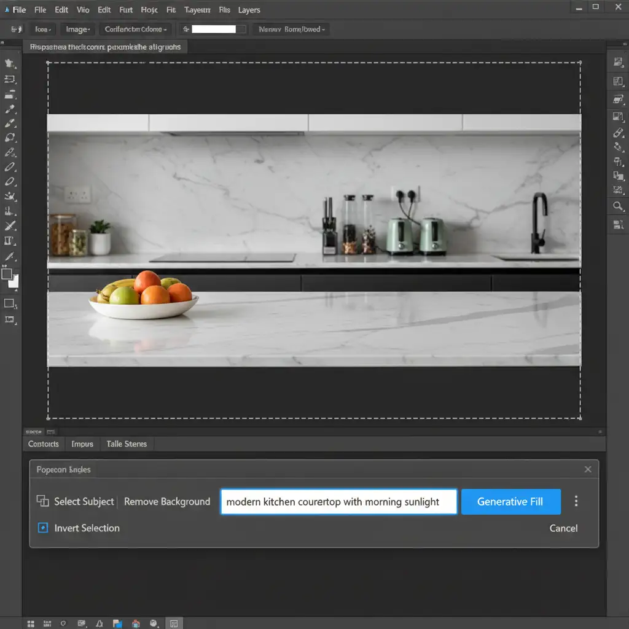Viewport: 629px width, 629px height.
Task: Open the Layers menu in menu bar
Action: click(x=249, y=10)
